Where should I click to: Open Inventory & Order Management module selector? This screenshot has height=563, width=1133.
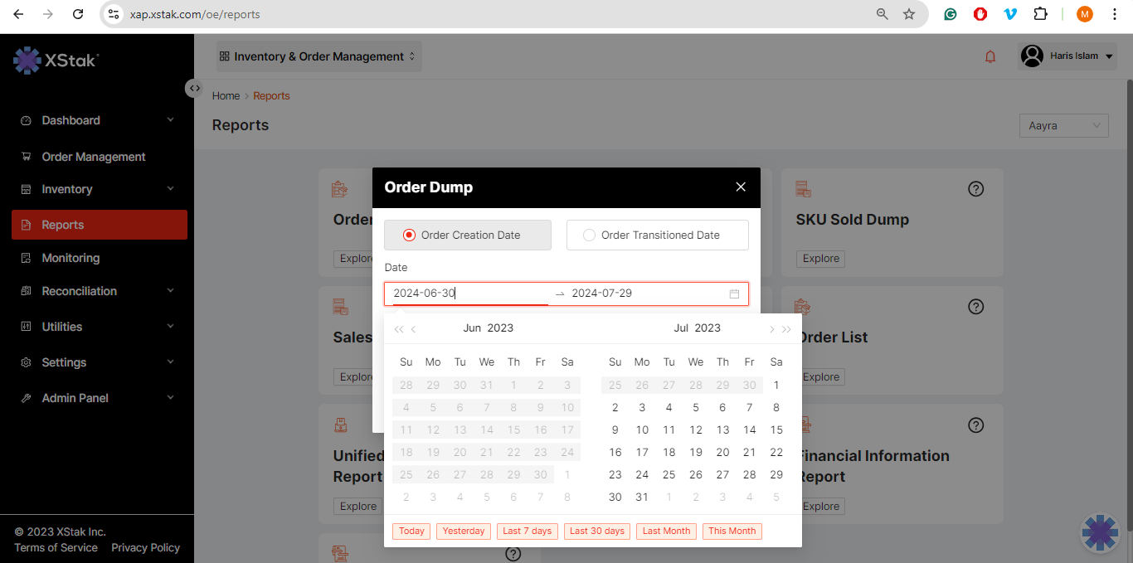point(319,56)
